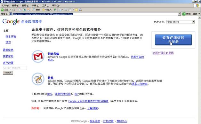
Task: Click the Print toolbar icon
Action: [66, 10]
